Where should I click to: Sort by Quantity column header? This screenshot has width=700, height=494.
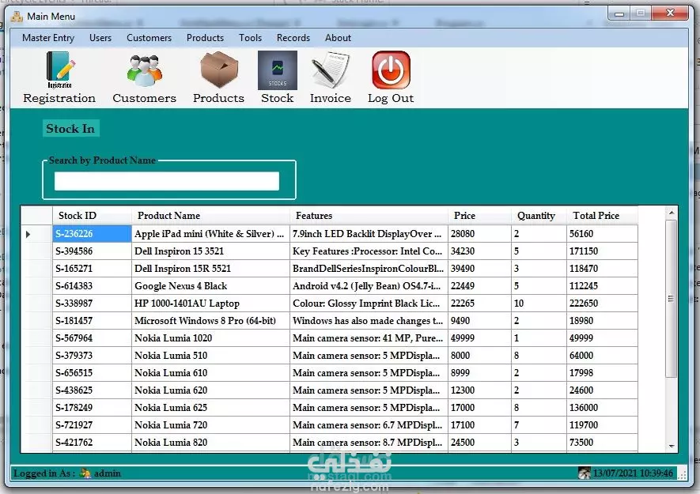tap(539, 216)
